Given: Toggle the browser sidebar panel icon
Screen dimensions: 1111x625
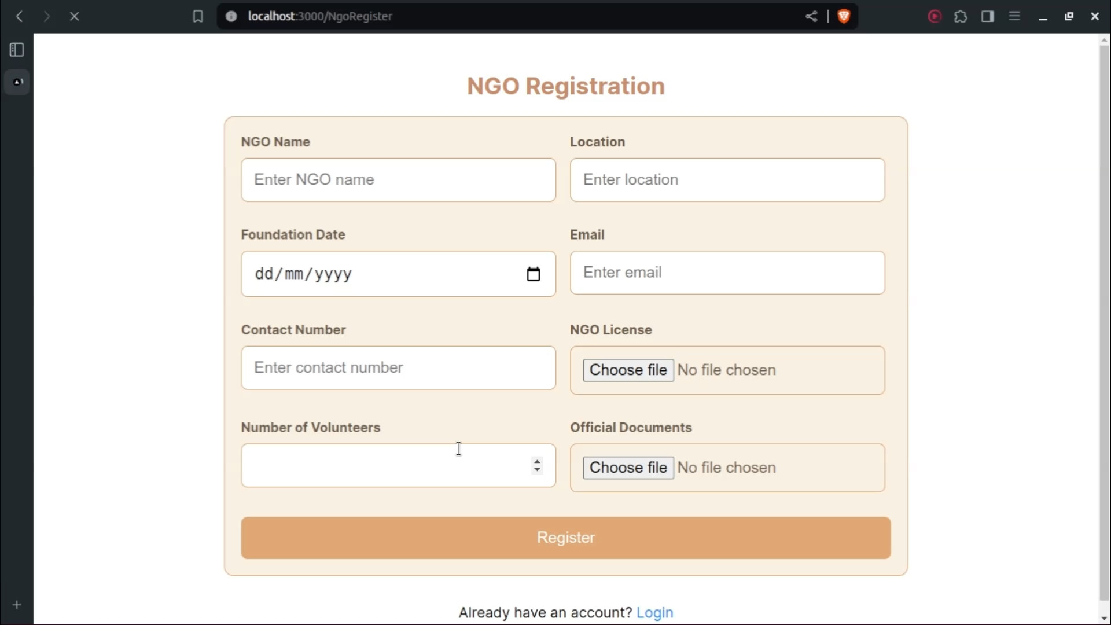Looking at the screenshot, I should tap(988, 16).
